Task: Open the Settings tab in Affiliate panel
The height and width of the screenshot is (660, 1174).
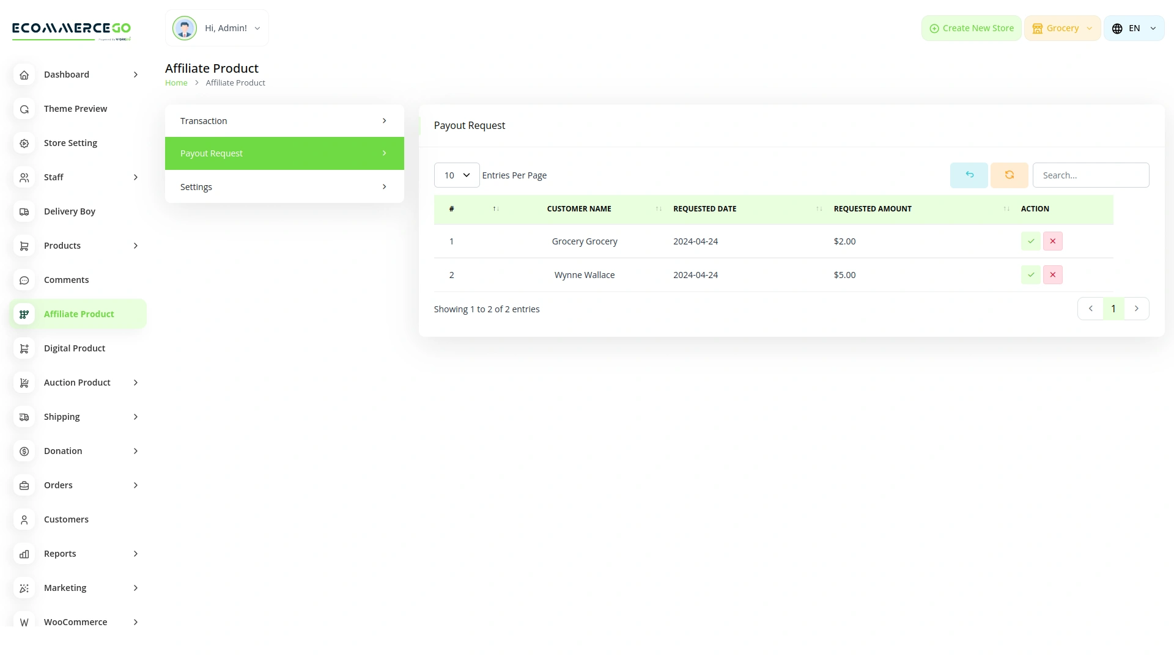Action: 284,187
